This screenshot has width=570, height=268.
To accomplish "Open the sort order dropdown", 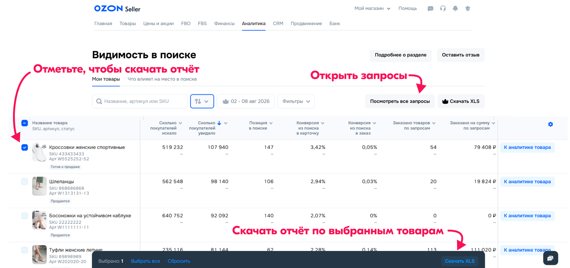I will click(x=202, y=101).
